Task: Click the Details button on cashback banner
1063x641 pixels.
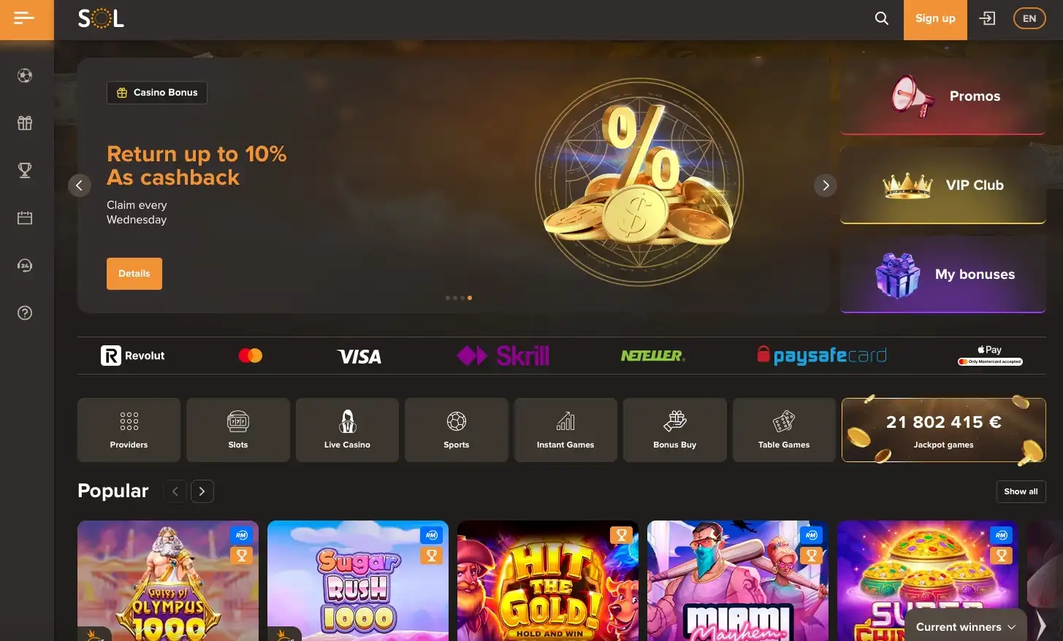Action: (x=134, y=274)
